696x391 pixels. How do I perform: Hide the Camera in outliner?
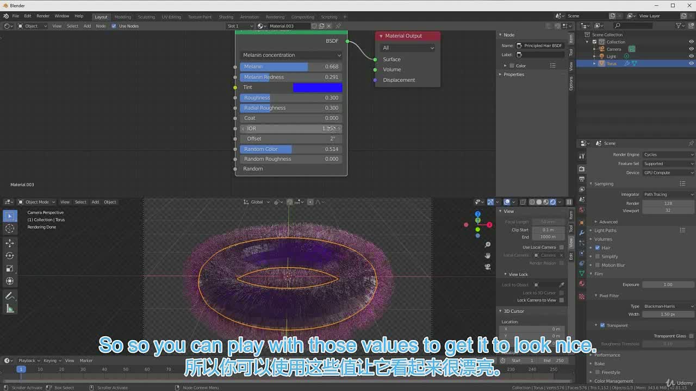(x=691, y=49)
